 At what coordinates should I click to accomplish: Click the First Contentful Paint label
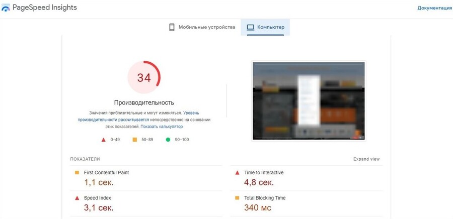point(106,173)
